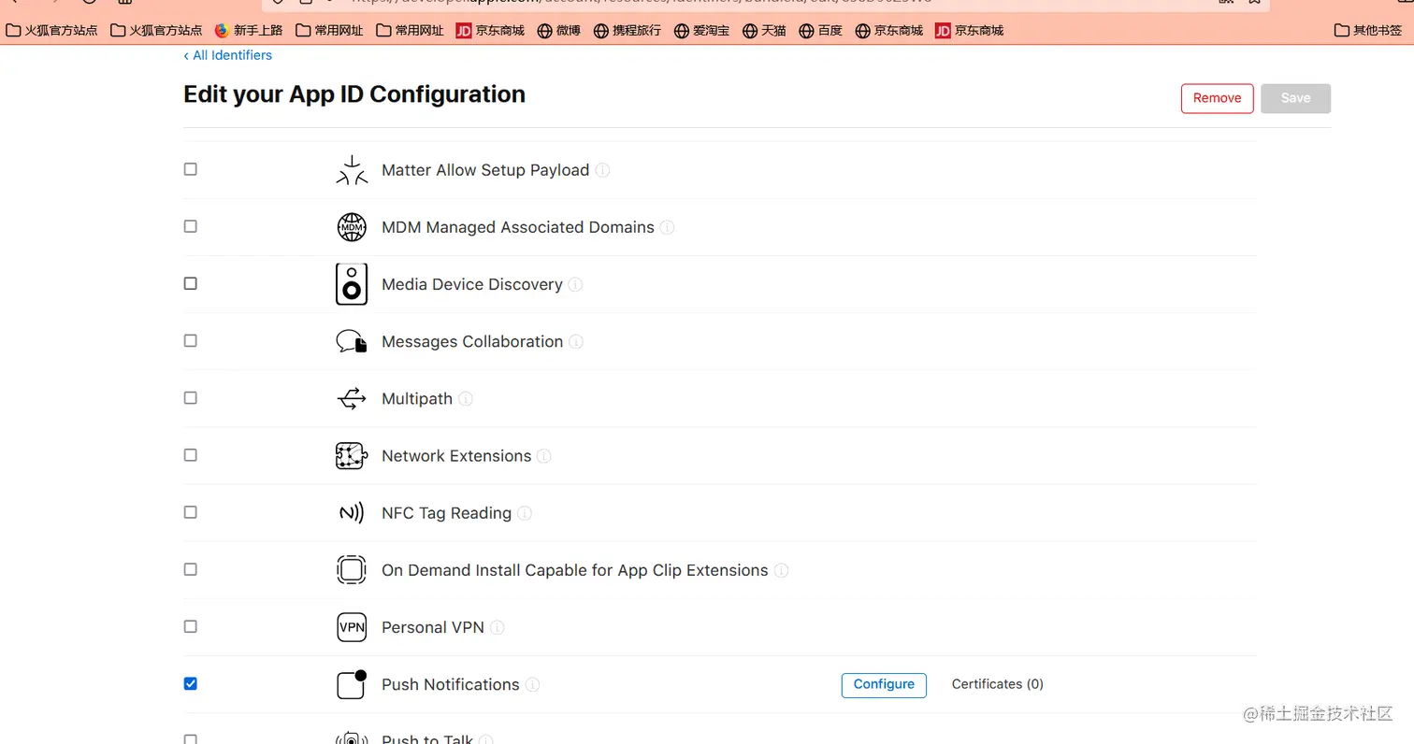Click the MDM globe icon

pyautogui.click(x=352, y=227)
